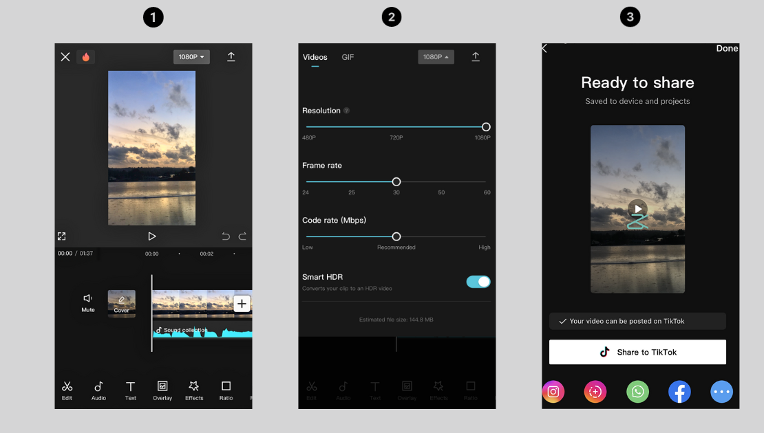Image resolution: width=764 pixels, height=433 pixels.
Task: Tap the flame icon in screen 1
Action: point(86,57)
